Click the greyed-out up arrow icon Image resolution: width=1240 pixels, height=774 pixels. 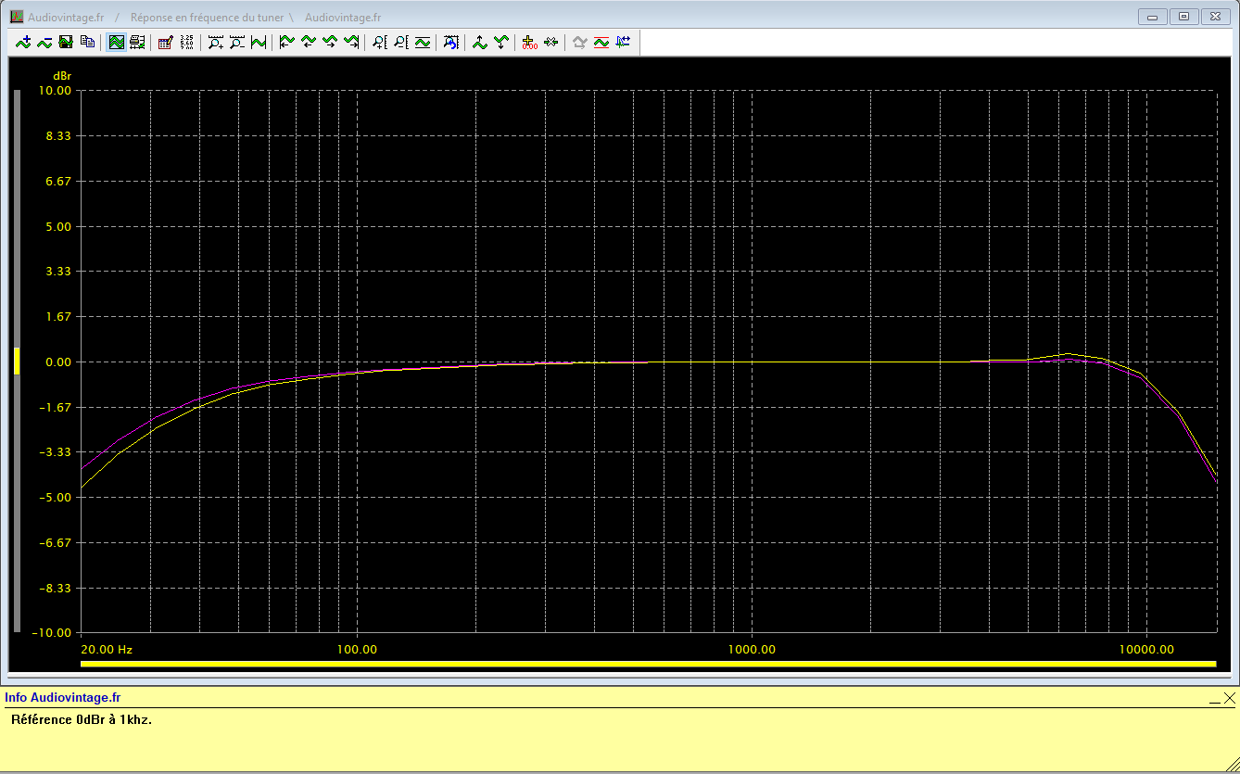tap(579, 42)
